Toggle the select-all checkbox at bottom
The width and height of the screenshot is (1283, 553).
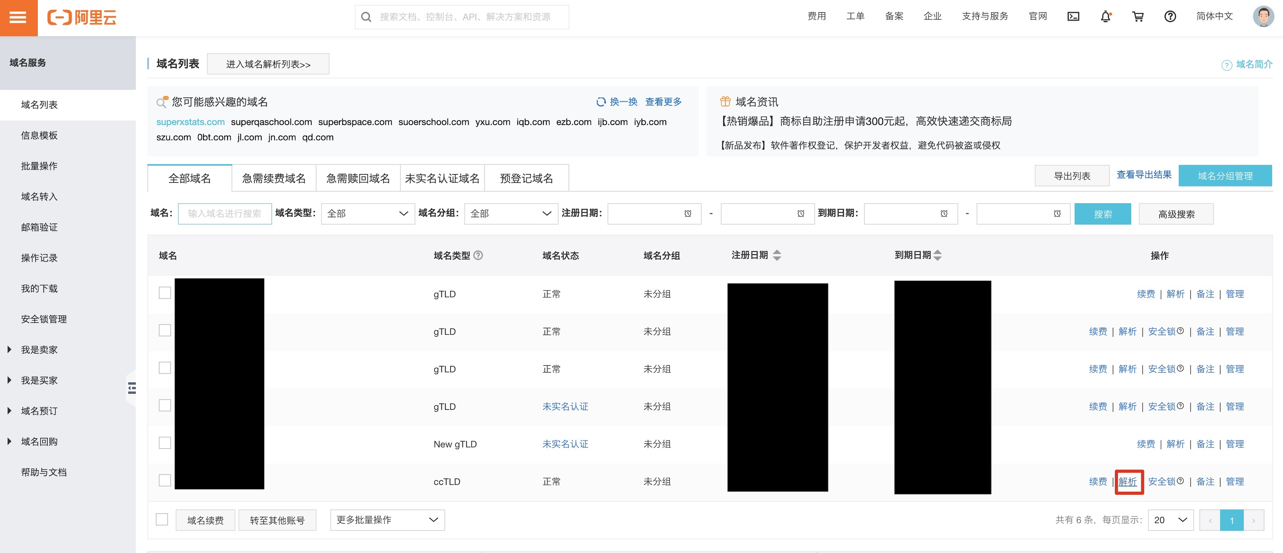pos(162,520)
